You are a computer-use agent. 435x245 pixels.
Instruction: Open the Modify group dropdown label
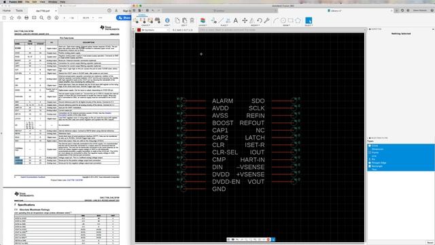coord(256,25)
